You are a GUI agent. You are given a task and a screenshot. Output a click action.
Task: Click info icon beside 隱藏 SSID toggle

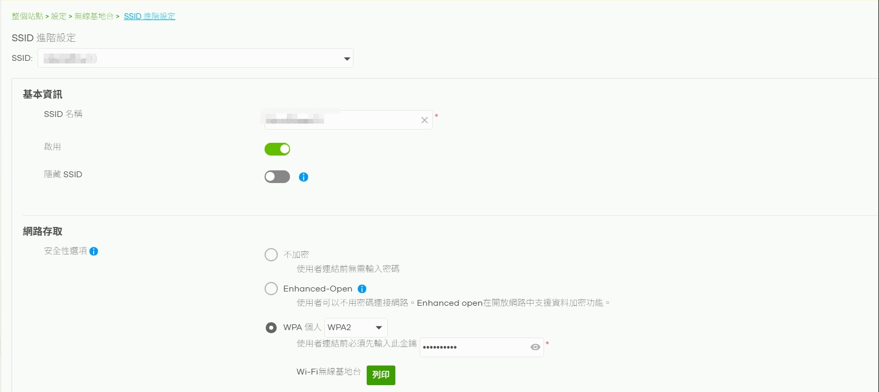coord(303,177)
